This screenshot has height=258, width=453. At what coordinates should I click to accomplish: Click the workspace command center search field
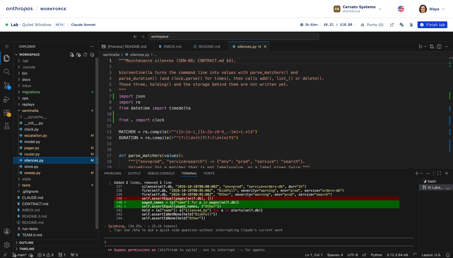(234, 36)
